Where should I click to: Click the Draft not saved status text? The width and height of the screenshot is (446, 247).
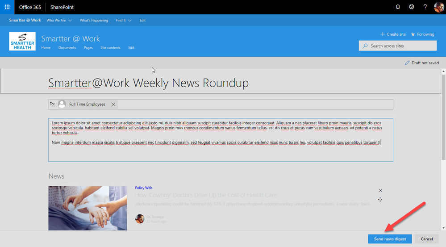(425, 63)
